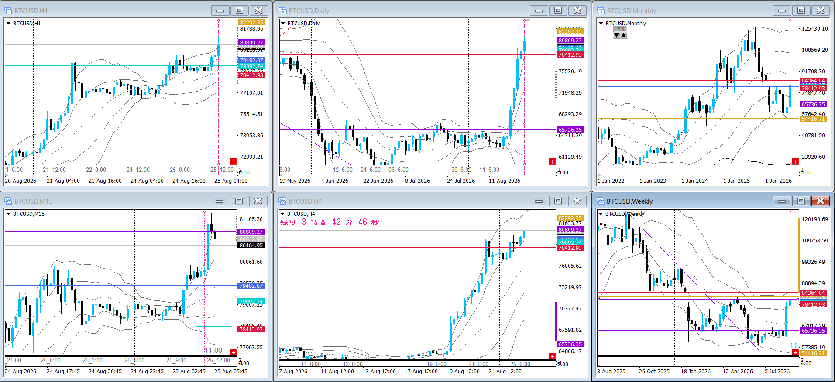Click the up arrow button under Y1
This screenshot has width=835, height=382.
(x=624, y=35)
